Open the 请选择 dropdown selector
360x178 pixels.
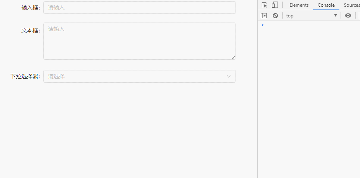point(140,76)
